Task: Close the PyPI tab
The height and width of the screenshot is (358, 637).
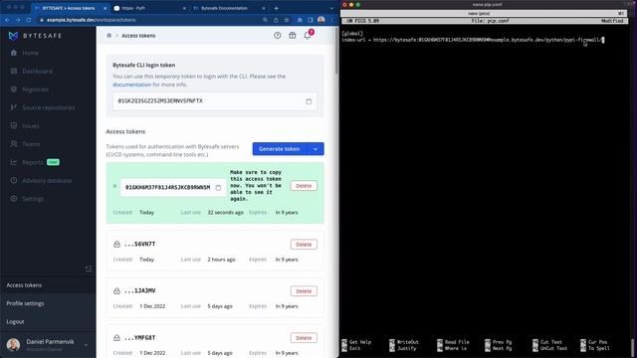Action: 184,8
